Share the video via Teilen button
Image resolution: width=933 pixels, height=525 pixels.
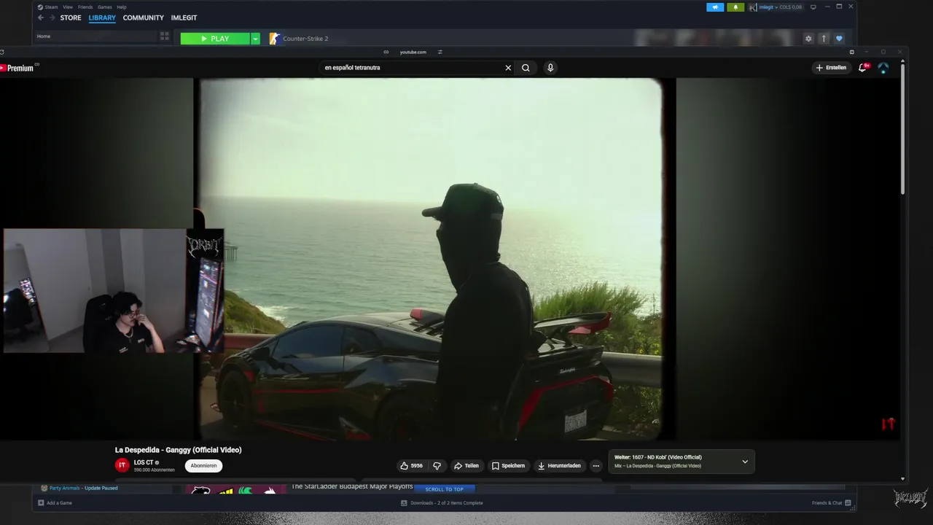click(466, 466)
